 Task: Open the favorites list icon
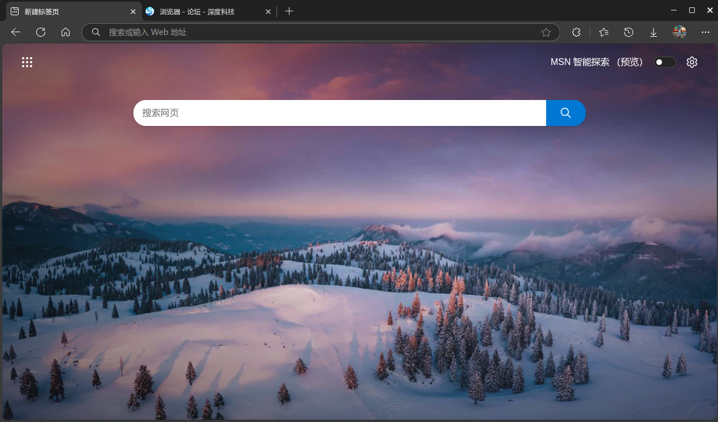point(604,32)
